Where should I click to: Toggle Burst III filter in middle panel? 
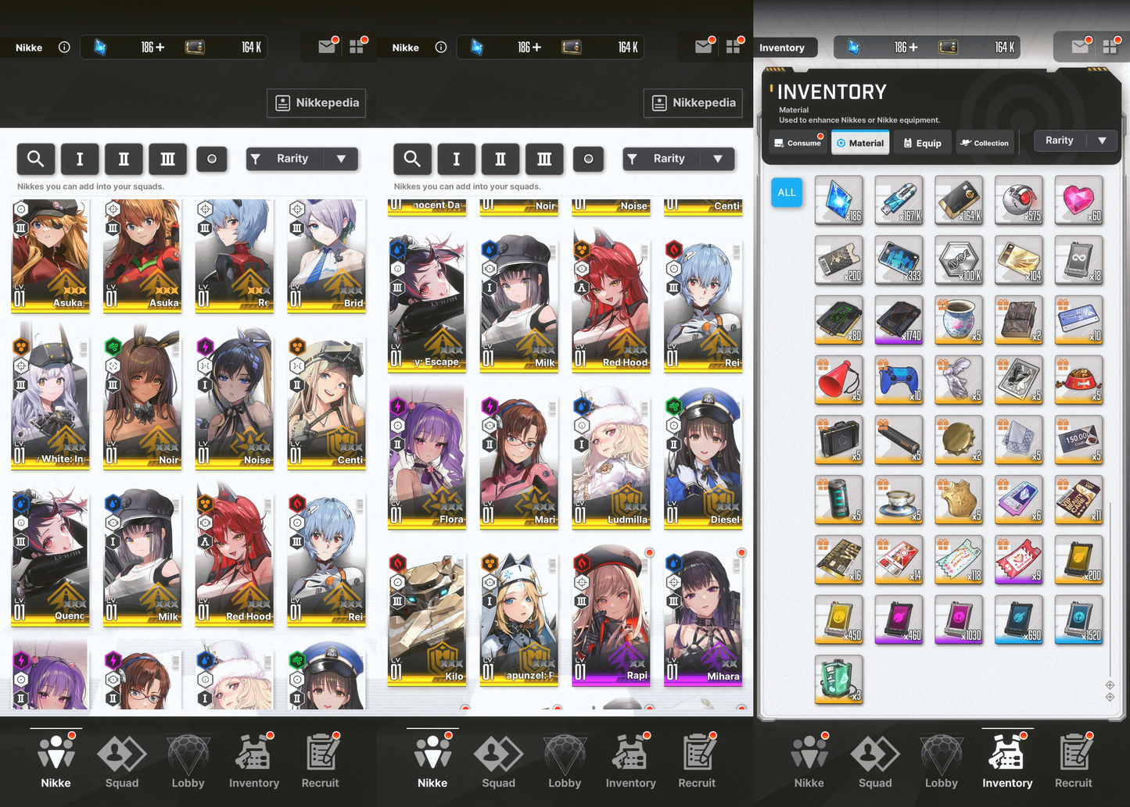(x=544, y=159)
